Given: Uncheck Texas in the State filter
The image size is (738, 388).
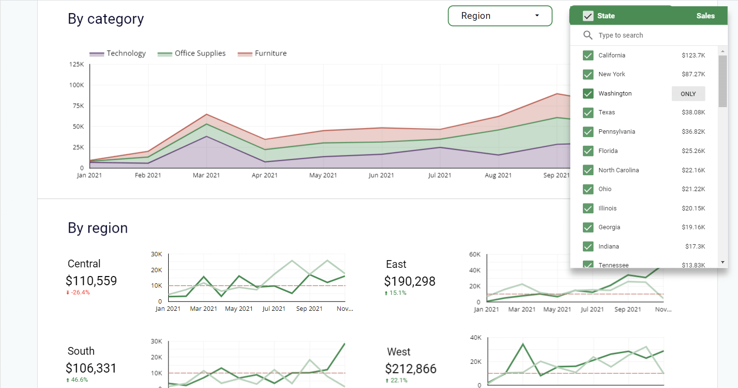Looking at the screenshot, I should pyautogui.click(x=588, y=112).
